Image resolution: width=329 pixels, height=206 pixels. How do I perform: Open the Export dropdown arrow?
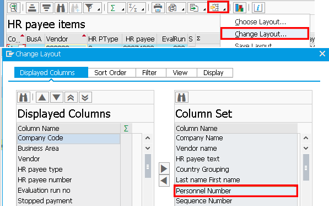pos(204,9)
